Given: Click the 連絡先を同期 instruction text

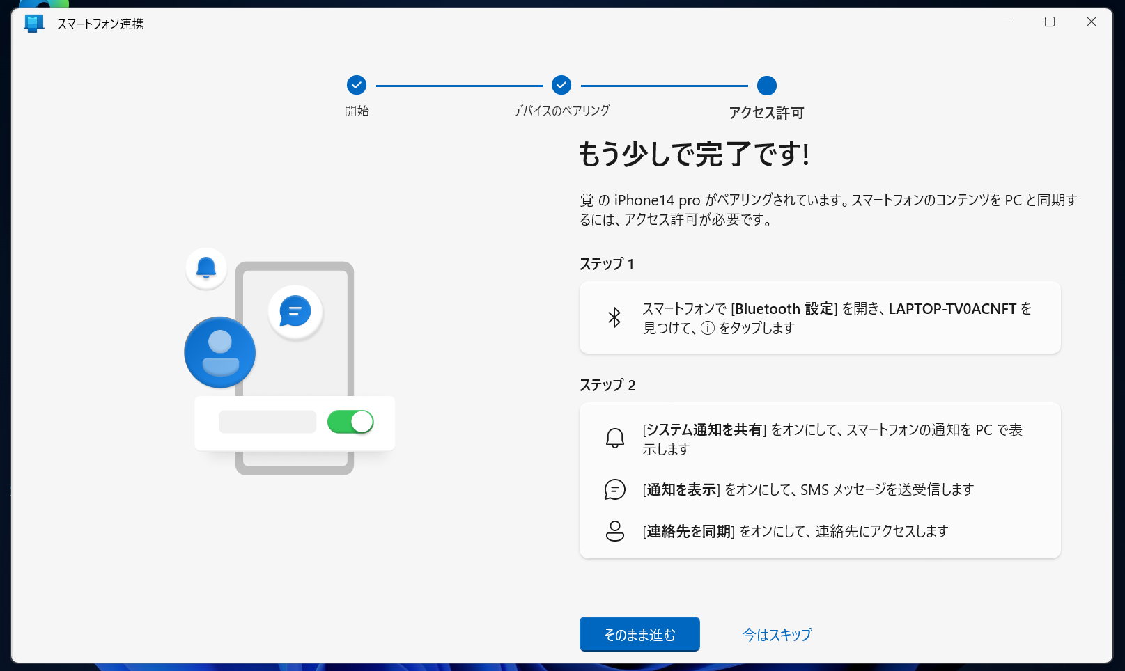Looking at the screenshot, I should pyautogui.click(x=796, y=531).
